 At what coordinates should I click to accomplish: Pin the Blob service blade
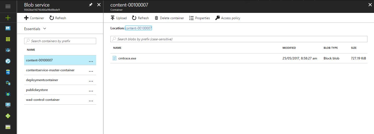pyautogui.click(x=91, y=5)
